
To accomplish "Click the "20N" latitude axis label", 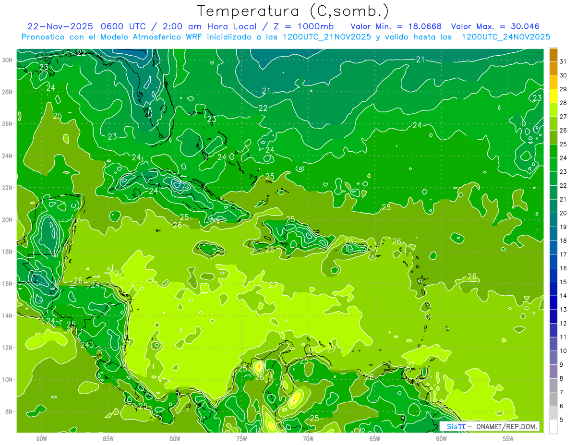I will (x=8, y=220).
